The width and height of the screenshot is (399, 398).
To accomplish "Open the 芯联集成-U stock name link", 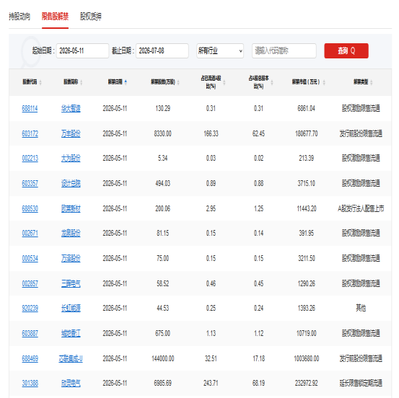I will (x=71, y=358).
